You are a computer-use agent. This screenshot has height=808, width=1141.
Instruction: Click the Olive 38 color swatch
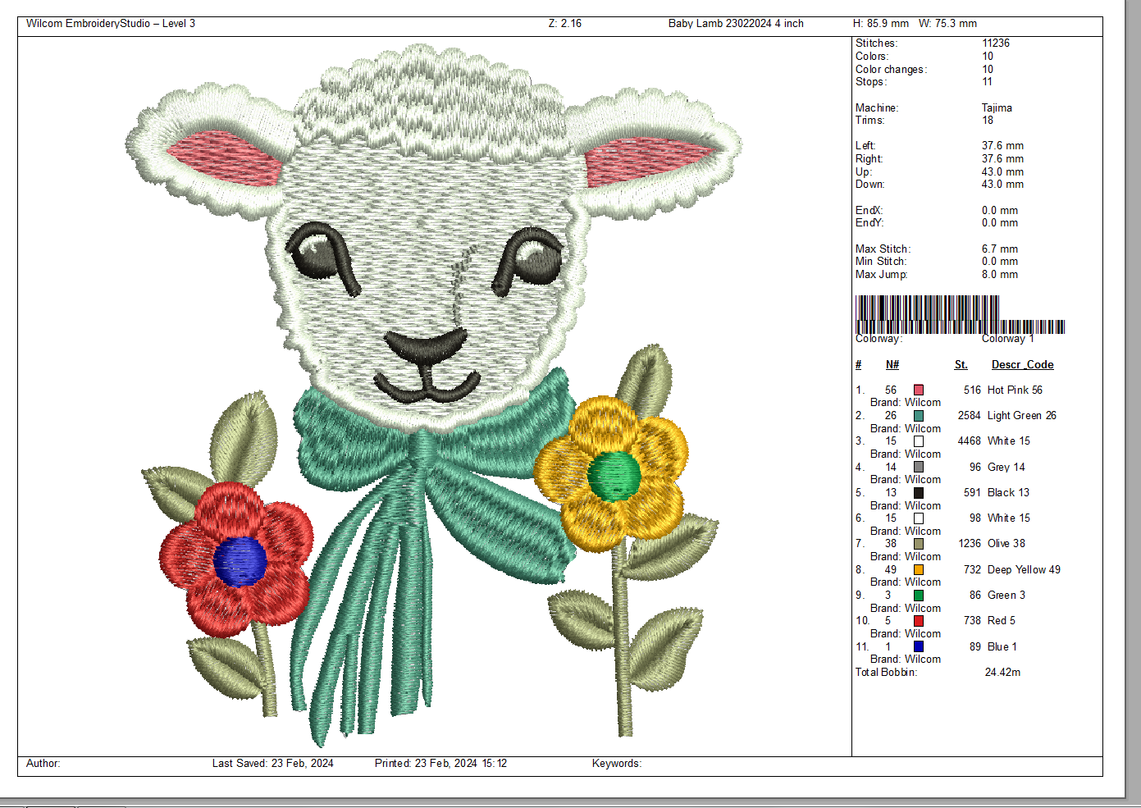919,544
